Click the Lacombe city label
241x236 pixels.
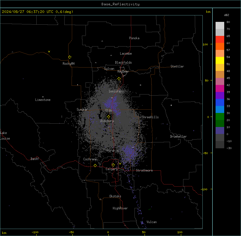126,54
